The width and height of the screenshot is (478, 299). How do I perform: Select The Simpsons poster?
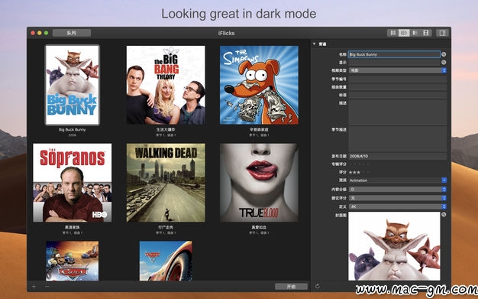point(259,85)
